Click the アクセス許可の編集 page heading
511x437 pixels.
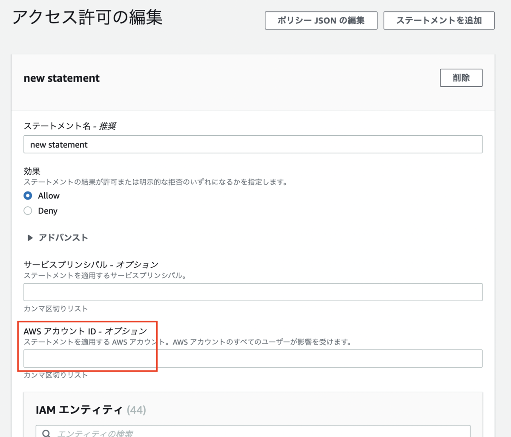pos(87,18)
